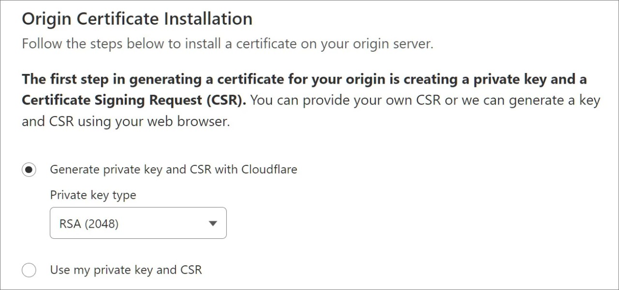
Task: Click the RSA (2048) selected value text
Action: point(89,224)
